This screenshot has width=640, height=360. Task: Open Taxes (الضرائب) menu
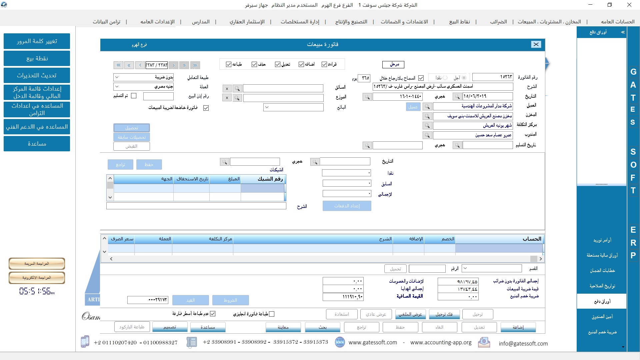click(x=498, y=22)
